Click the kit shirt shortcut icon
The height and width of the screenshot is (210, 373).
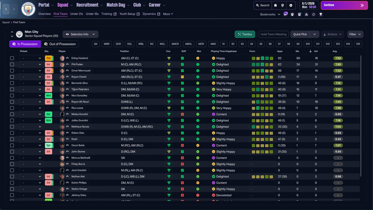(x=292, y=14)
